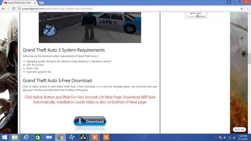
Task: Open the dark green-dots taskbar app
Action: [x=83, y=137]
